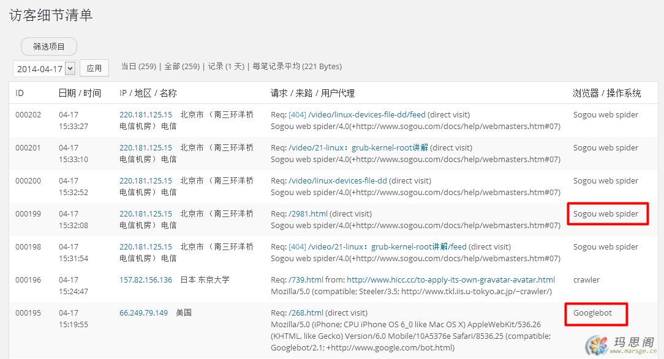Screen dimensions: 664x359
Task: Click 每笔记录平均 (221 Bytes) text
Action: coord(297,67)
